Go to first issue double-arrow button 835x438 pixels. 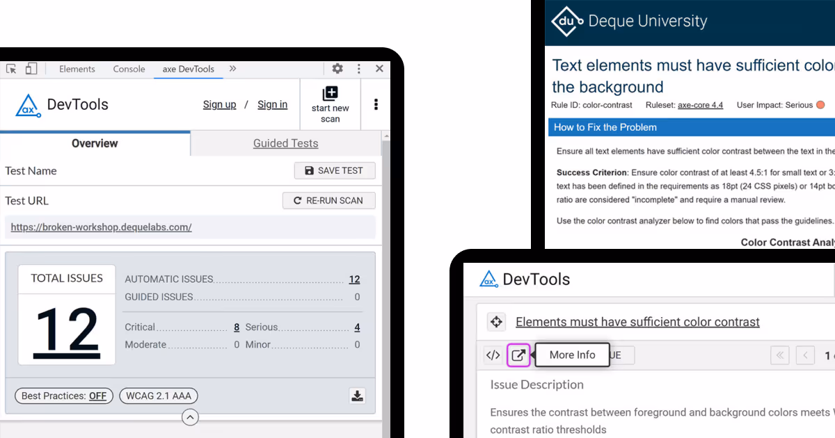click(x=780, y=355)
